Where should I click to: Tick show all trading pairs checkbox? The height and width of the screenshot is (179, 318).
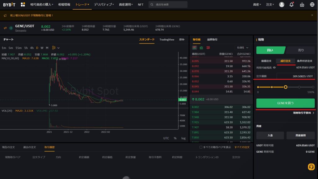[x=201, y=147]
